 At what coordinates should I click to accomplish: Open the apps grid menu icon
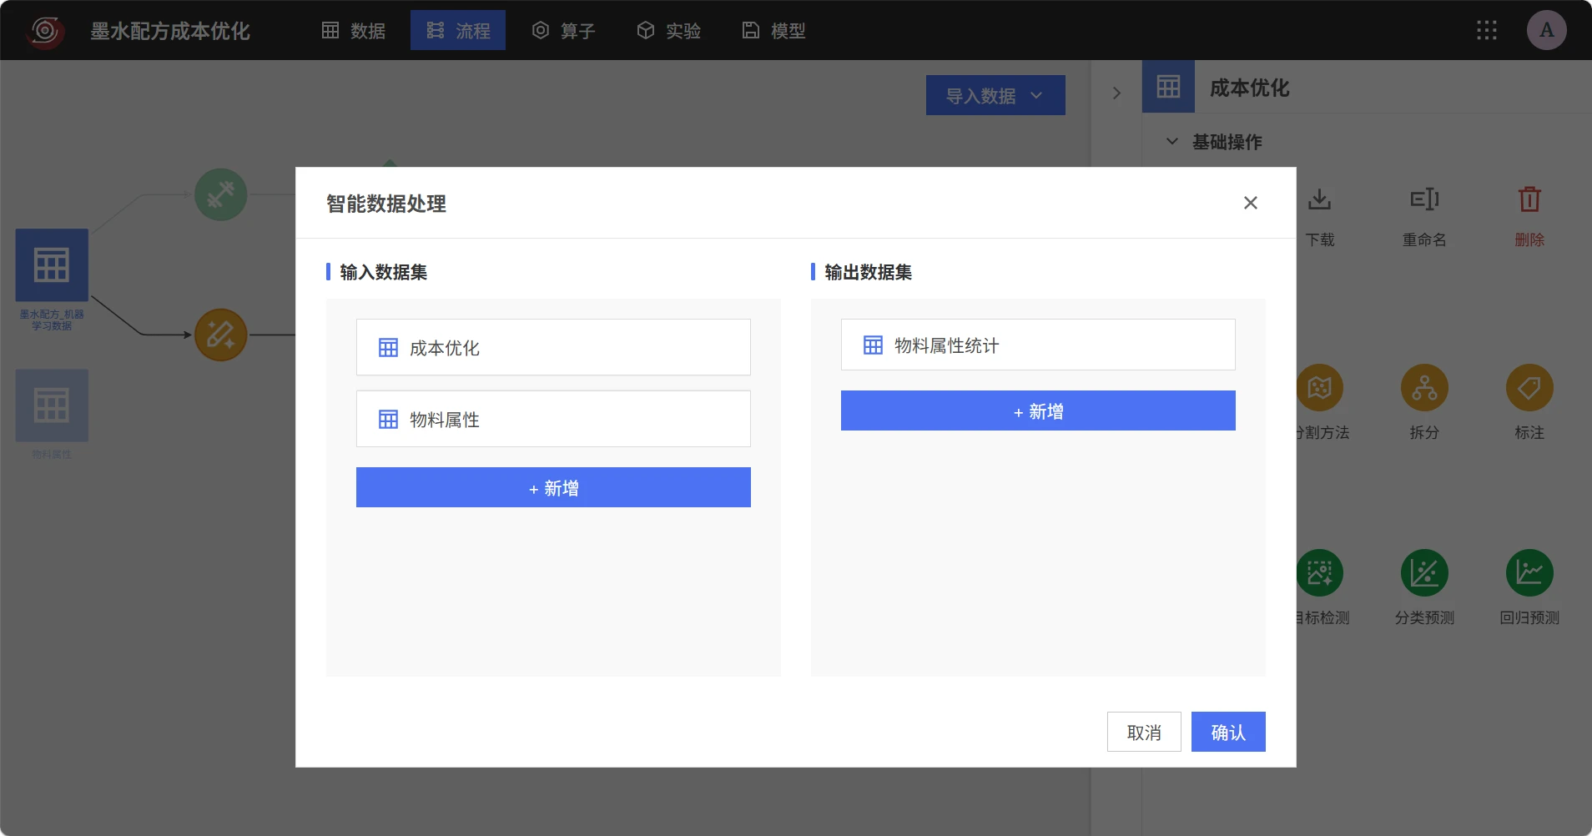[1486, 31]
